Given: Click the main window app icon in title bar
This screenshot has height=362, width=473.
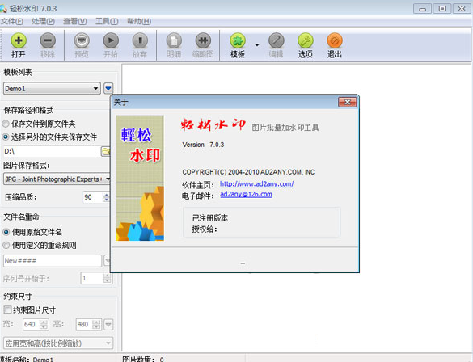Looking at the screenshot, I should tap(3, 8).
